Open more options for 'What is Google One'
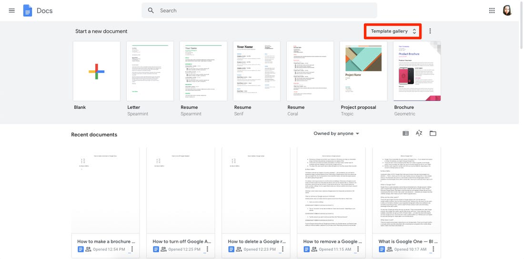The height and width of the screenshot is (259, 524). tap(433, 249)
